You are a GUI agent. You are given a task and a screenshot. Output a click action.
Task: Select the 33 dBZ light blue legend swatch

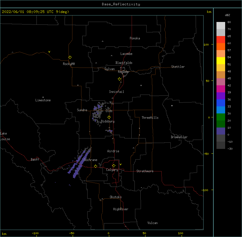[221, 110]
